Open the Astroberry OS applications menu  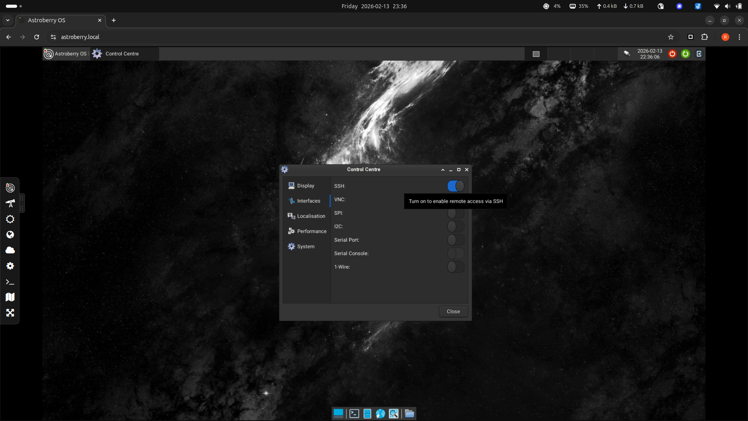pyautogui.click(x=66, y=54)
